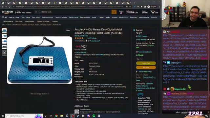Click the browser back arrow
210x118 pixels.
(x=3, y=7)
